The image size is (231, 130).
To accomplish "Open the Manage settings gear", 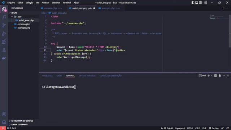I will click(4, 122).
